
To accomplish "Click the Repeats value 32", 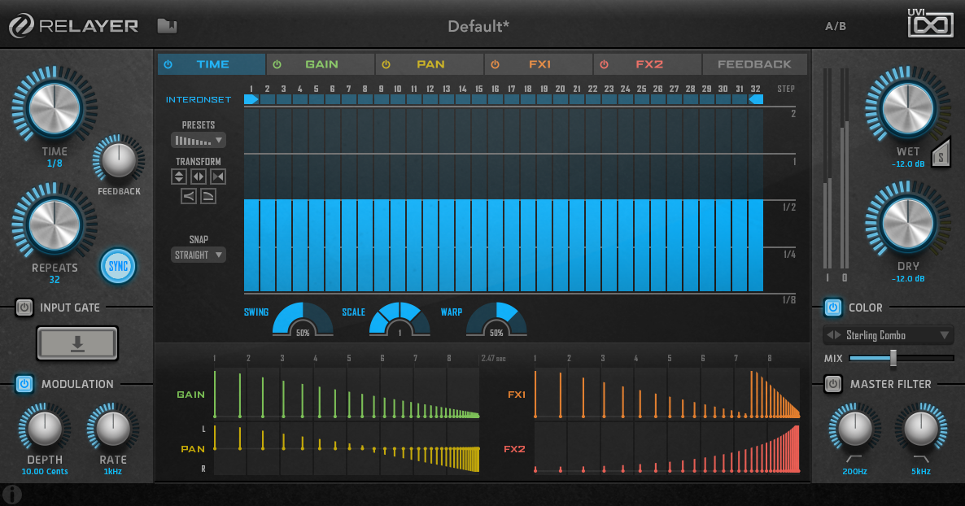I will click(x=55, y=280).
